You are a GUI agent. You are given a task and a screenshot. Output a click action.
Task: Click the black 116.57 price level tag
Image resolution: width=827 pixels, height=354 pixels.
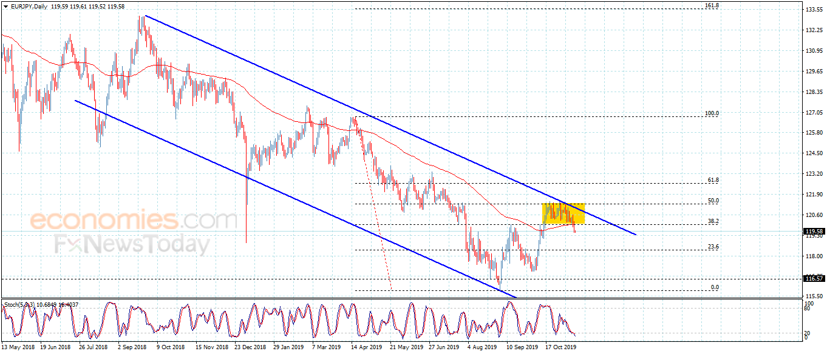coord(813,278)
